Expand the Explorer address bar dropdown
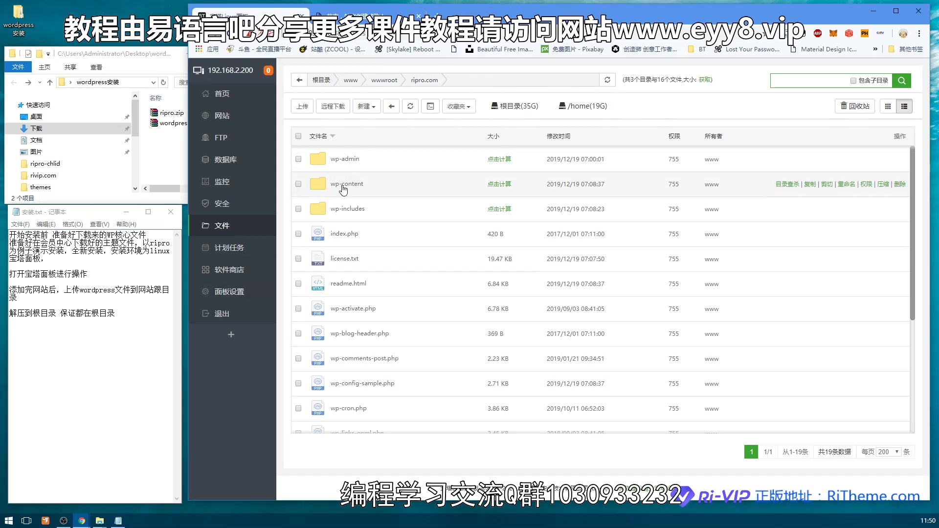Image resolution: width=939 pixels, height=528 pixels. click(x=153, y=82)
